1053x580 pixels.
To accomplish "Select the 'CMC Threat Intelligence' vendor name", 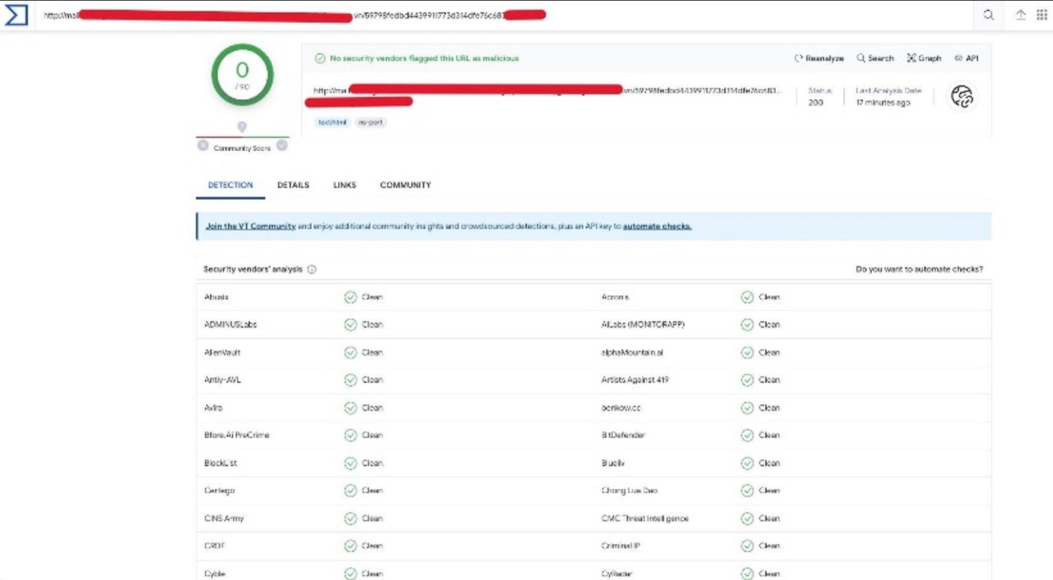I will click(x=644, y=518).
